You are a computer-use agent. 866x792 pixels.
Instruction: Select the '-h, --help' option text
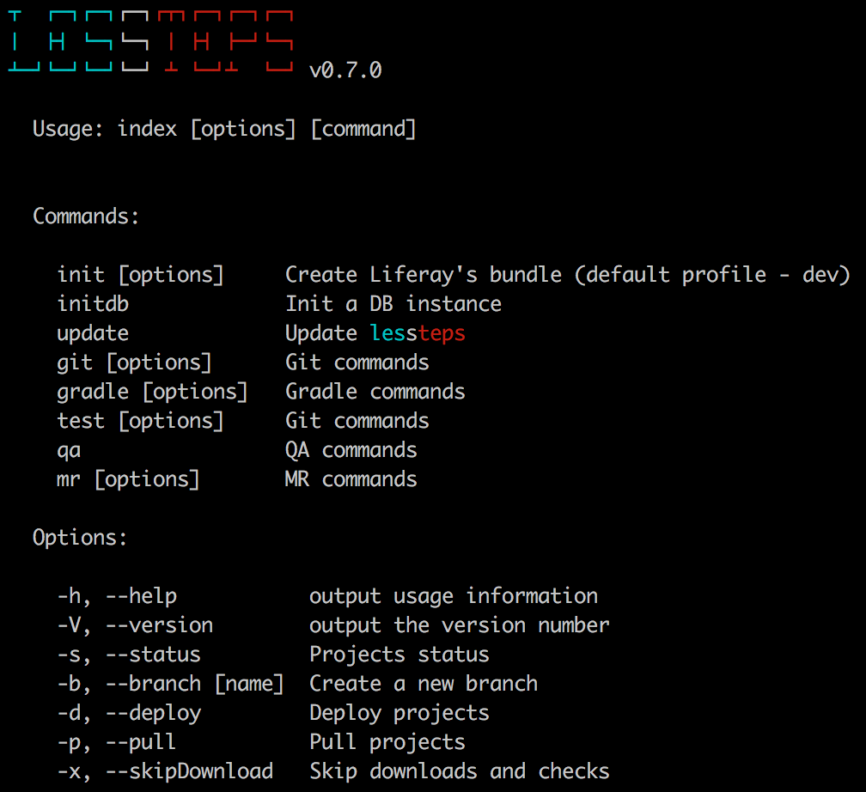point(117,596)
